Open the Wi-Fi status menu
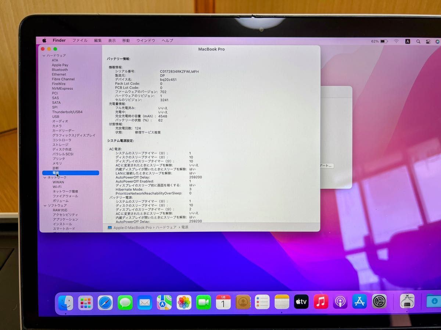Screen dimensions: 441x330 coord(396,41)
